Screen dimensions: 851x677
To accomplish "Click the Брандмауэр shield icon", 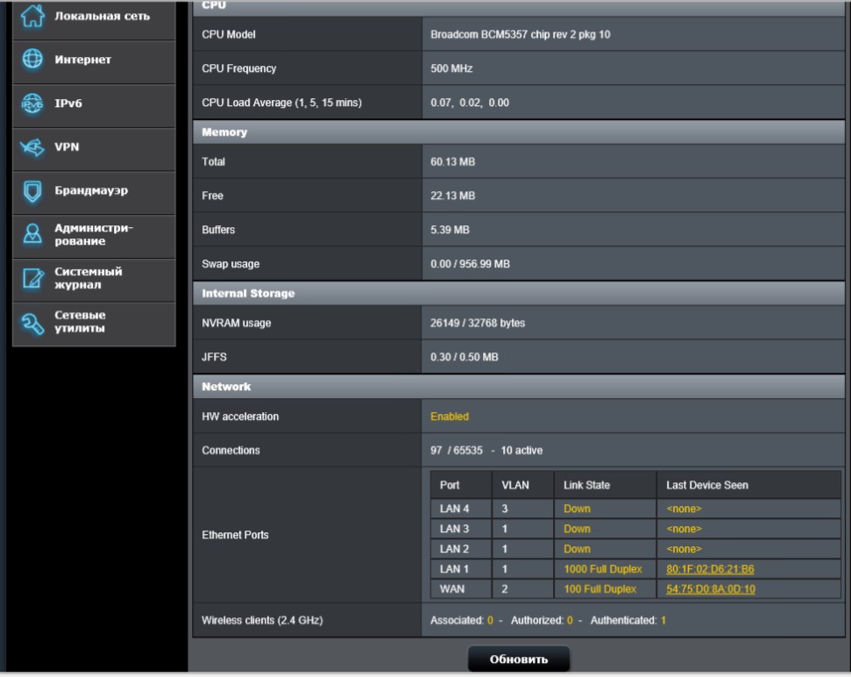I will (32, 191).
